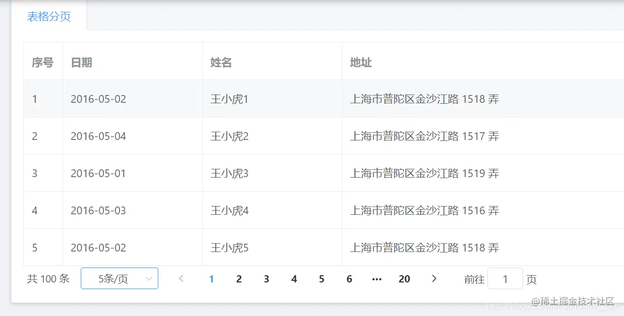Focus the 前往 page number input field
Image resolution: width=624 pixels, height=316 pixels.
click(x=506, y=279)
